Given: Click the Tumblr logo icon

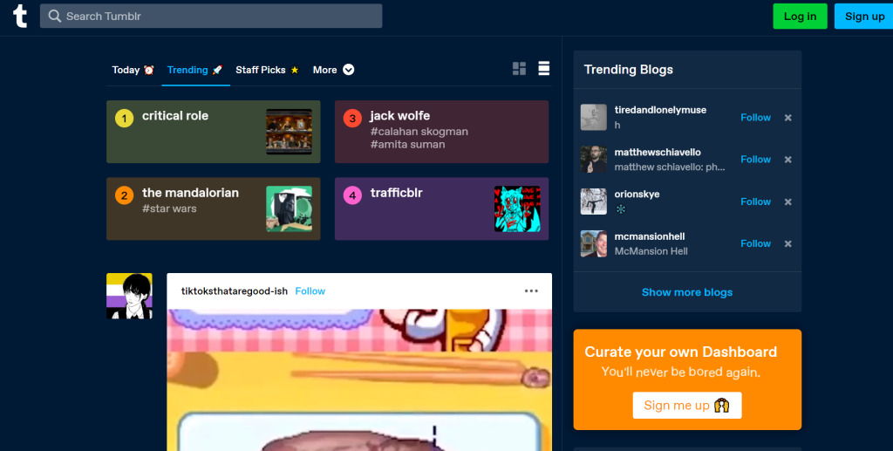Looking at the screenshot, I should click(20, 16).
